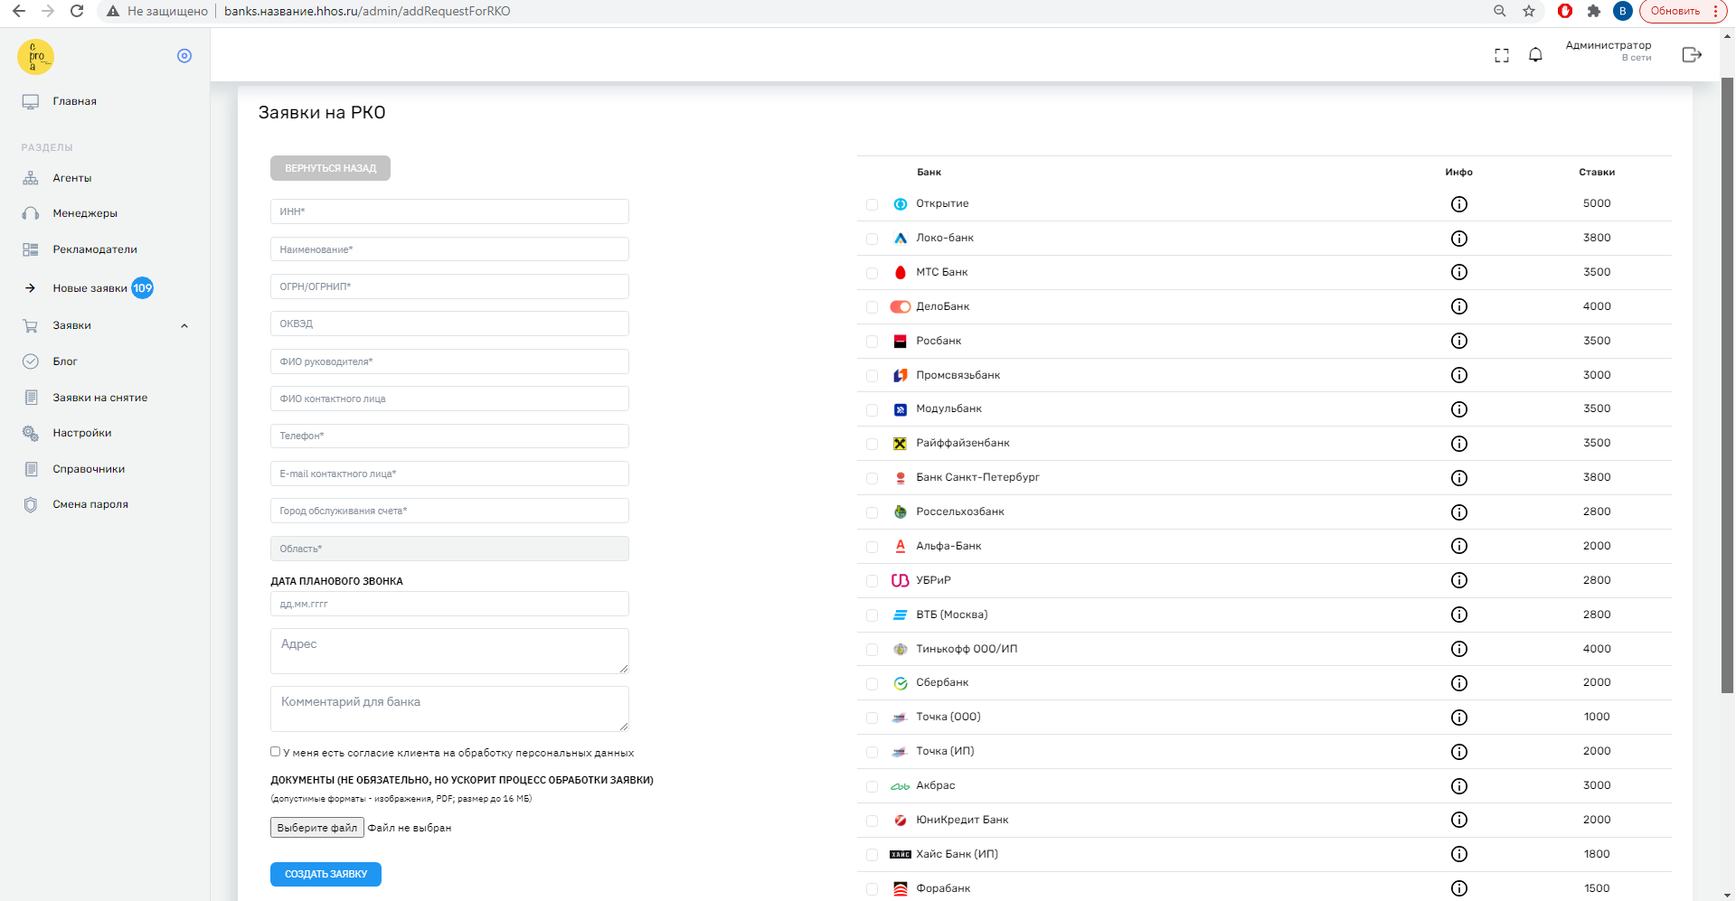This screenshot has width=1736, height=901.
Task: Open info for Точка (ИП)
Action: 1458,752
